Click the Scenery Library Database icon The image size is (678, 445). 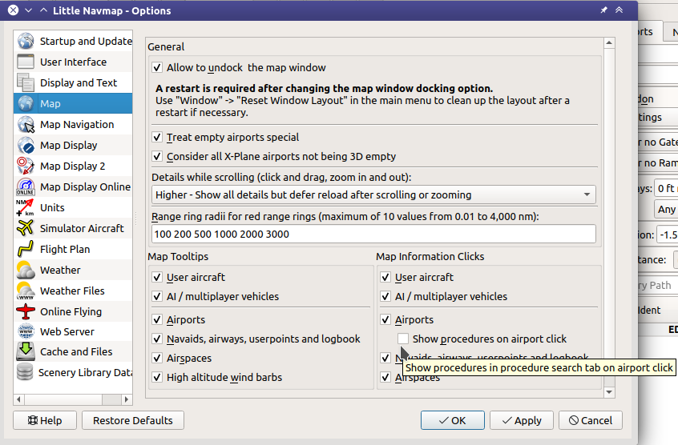[25, 372]
